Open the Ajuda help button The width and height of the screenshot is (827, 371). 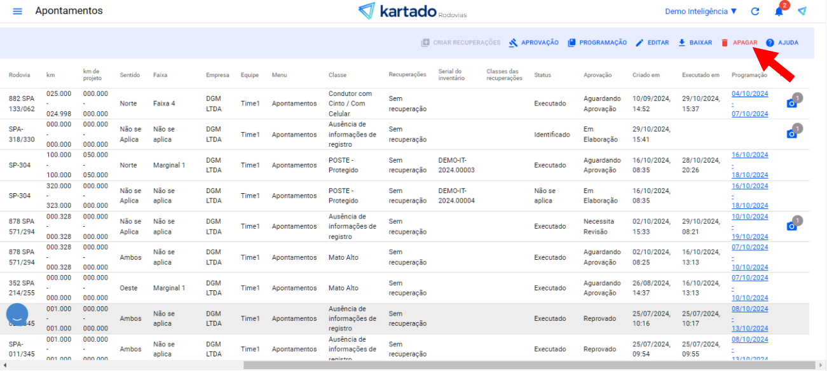pos(782,43)
